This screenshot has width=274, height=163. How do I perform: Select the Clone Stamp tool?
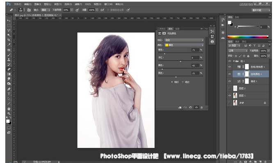click(x=9, y=60)
